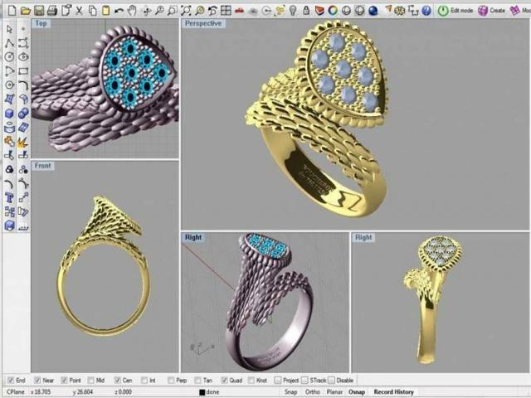Click the light bulb hide/show icon

click(293, 11)
